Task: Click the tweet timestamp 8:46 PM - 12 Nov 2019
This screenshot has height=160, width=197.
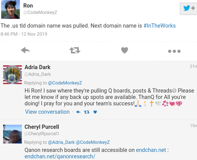Action: (x=24, y=34)
